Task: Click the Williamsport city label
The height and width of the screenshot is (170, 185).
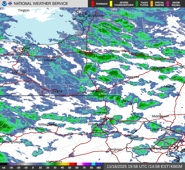Action: coord(47,125)
